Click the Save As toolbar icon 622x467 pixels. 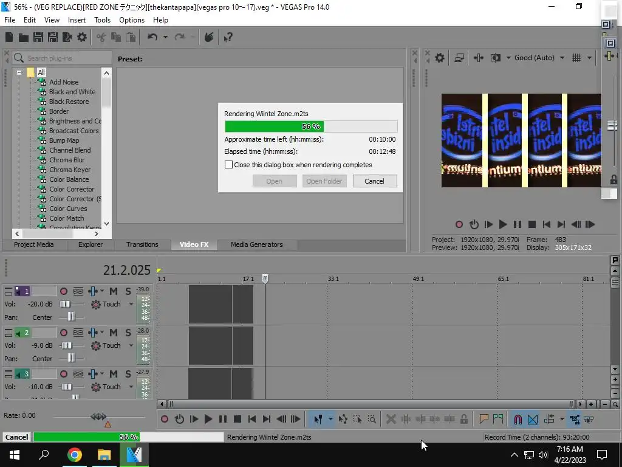click(53, 37)
